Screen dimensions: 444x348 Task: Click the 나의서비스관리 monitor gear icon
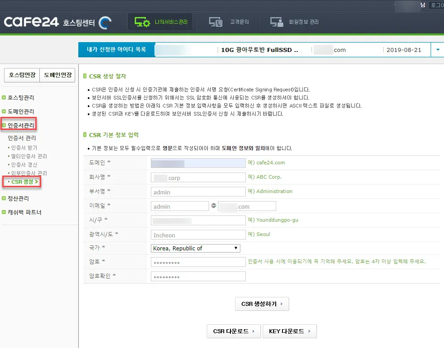[143, 22]
